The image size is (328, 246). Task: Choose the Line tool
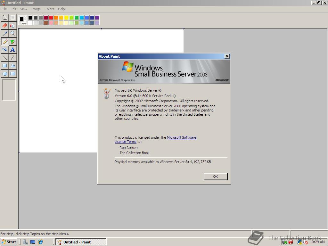[x=5, y=58]
